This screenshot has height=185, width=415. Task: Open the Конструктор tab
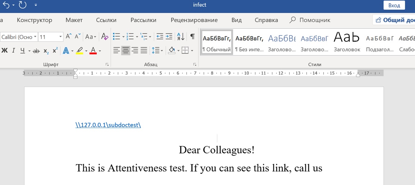click(34, 20)
